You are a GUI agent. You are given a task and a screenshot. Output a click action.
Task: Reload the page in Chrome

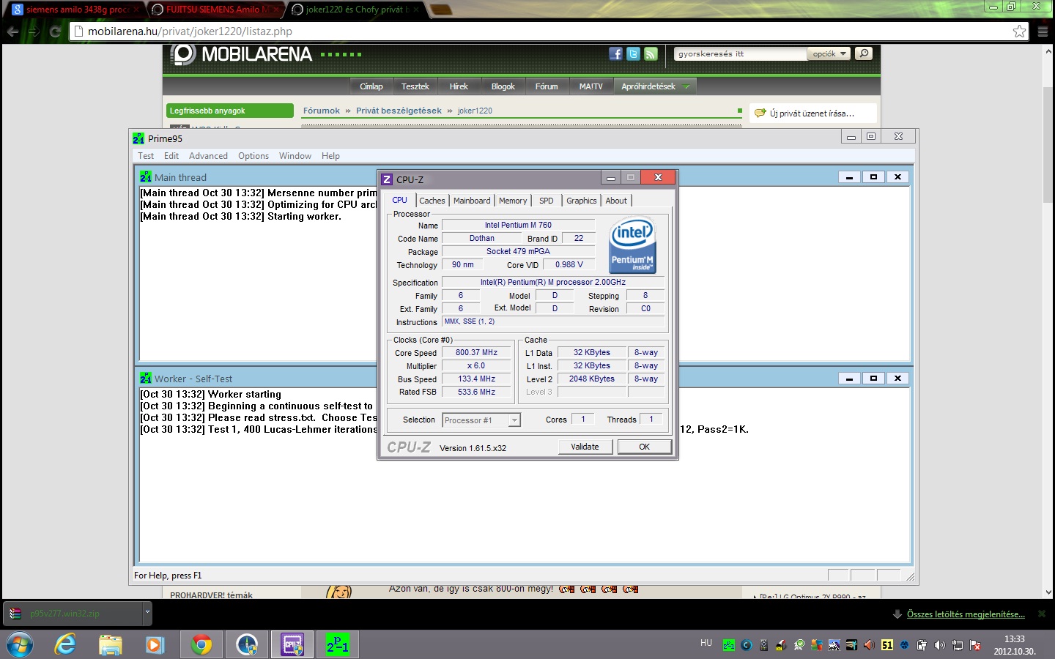point(55,31)
